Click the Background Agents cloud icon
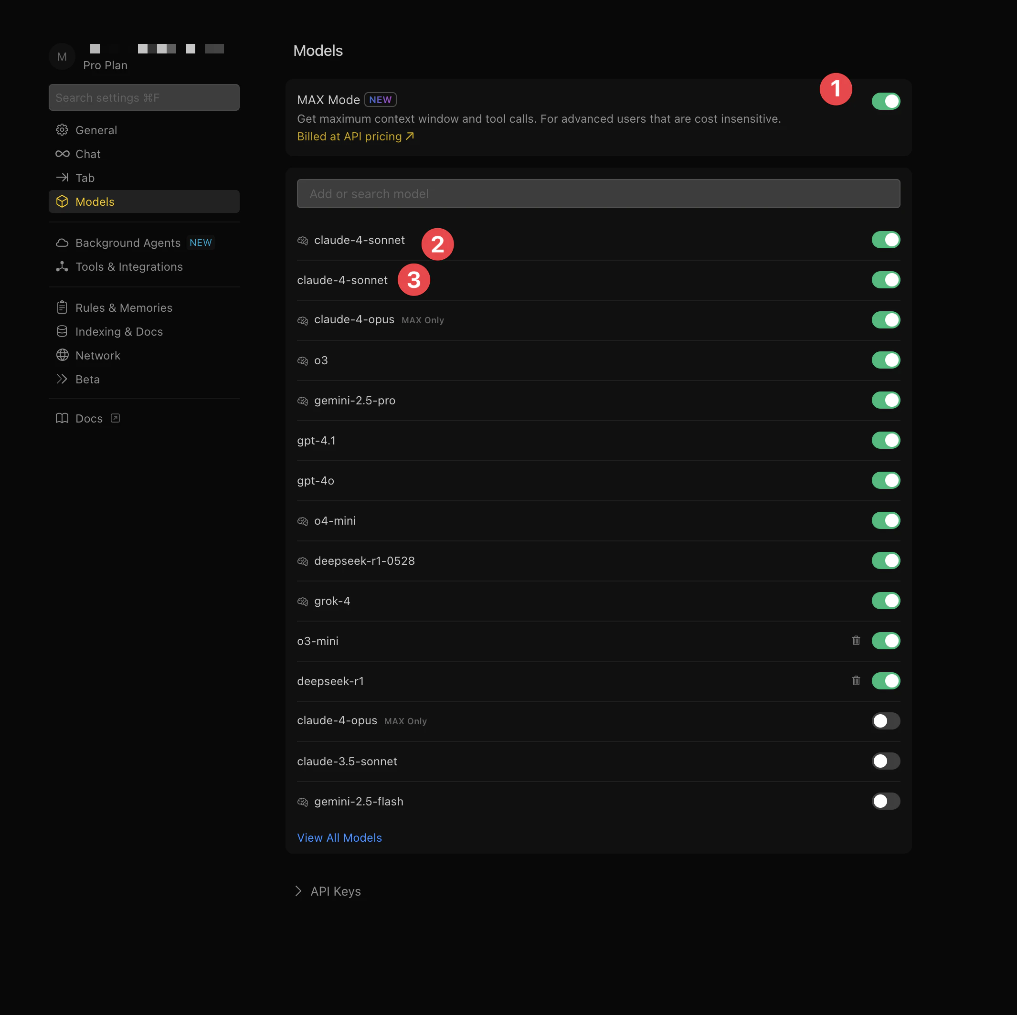 pos(62,242)
